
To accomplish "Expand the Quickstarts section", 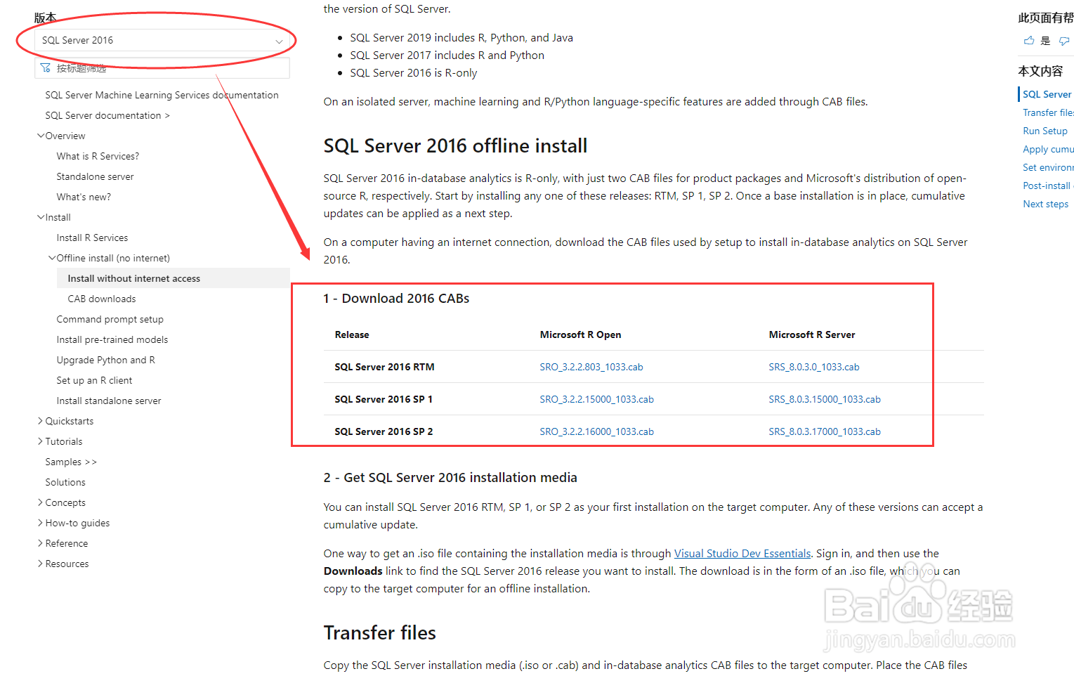I will point(41,421).
